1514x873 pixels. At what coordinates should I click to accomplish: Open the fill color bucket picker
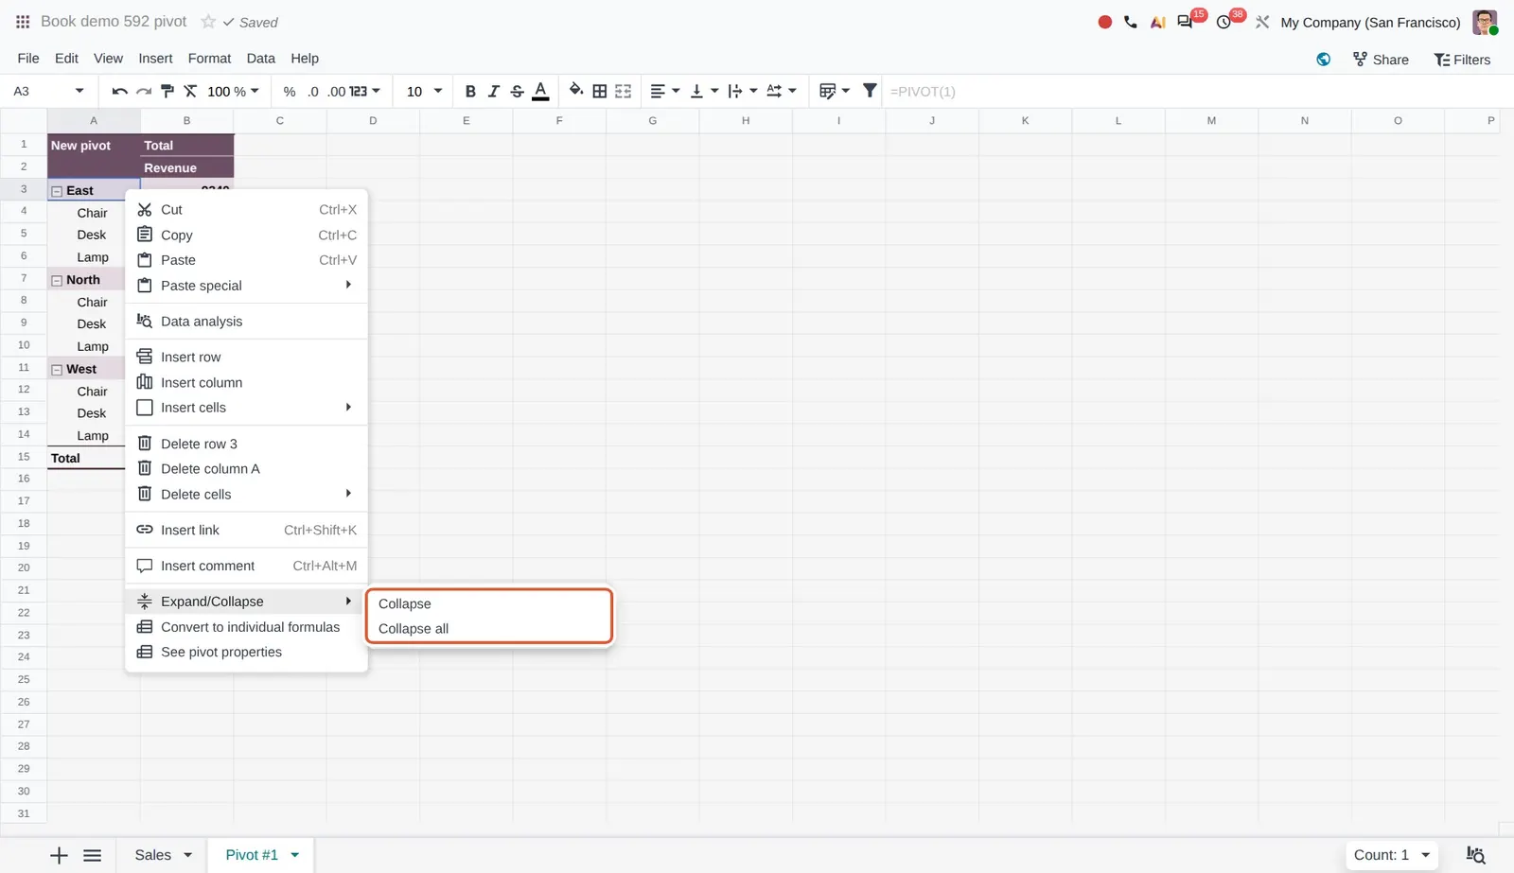(575, 91)
